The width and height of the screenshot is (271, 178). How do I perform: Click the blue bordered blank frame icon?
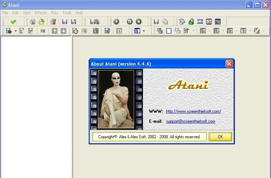pos(169,31)
